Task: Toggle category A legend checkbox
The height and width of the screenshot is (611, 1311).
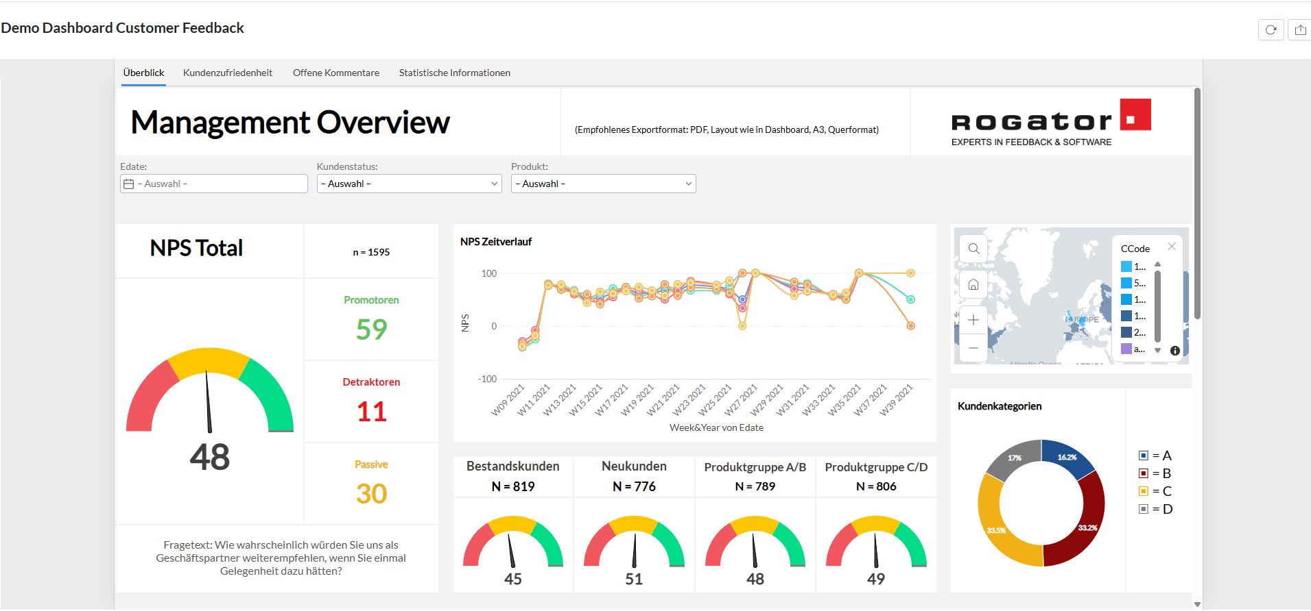Action: click(1144, 456)
